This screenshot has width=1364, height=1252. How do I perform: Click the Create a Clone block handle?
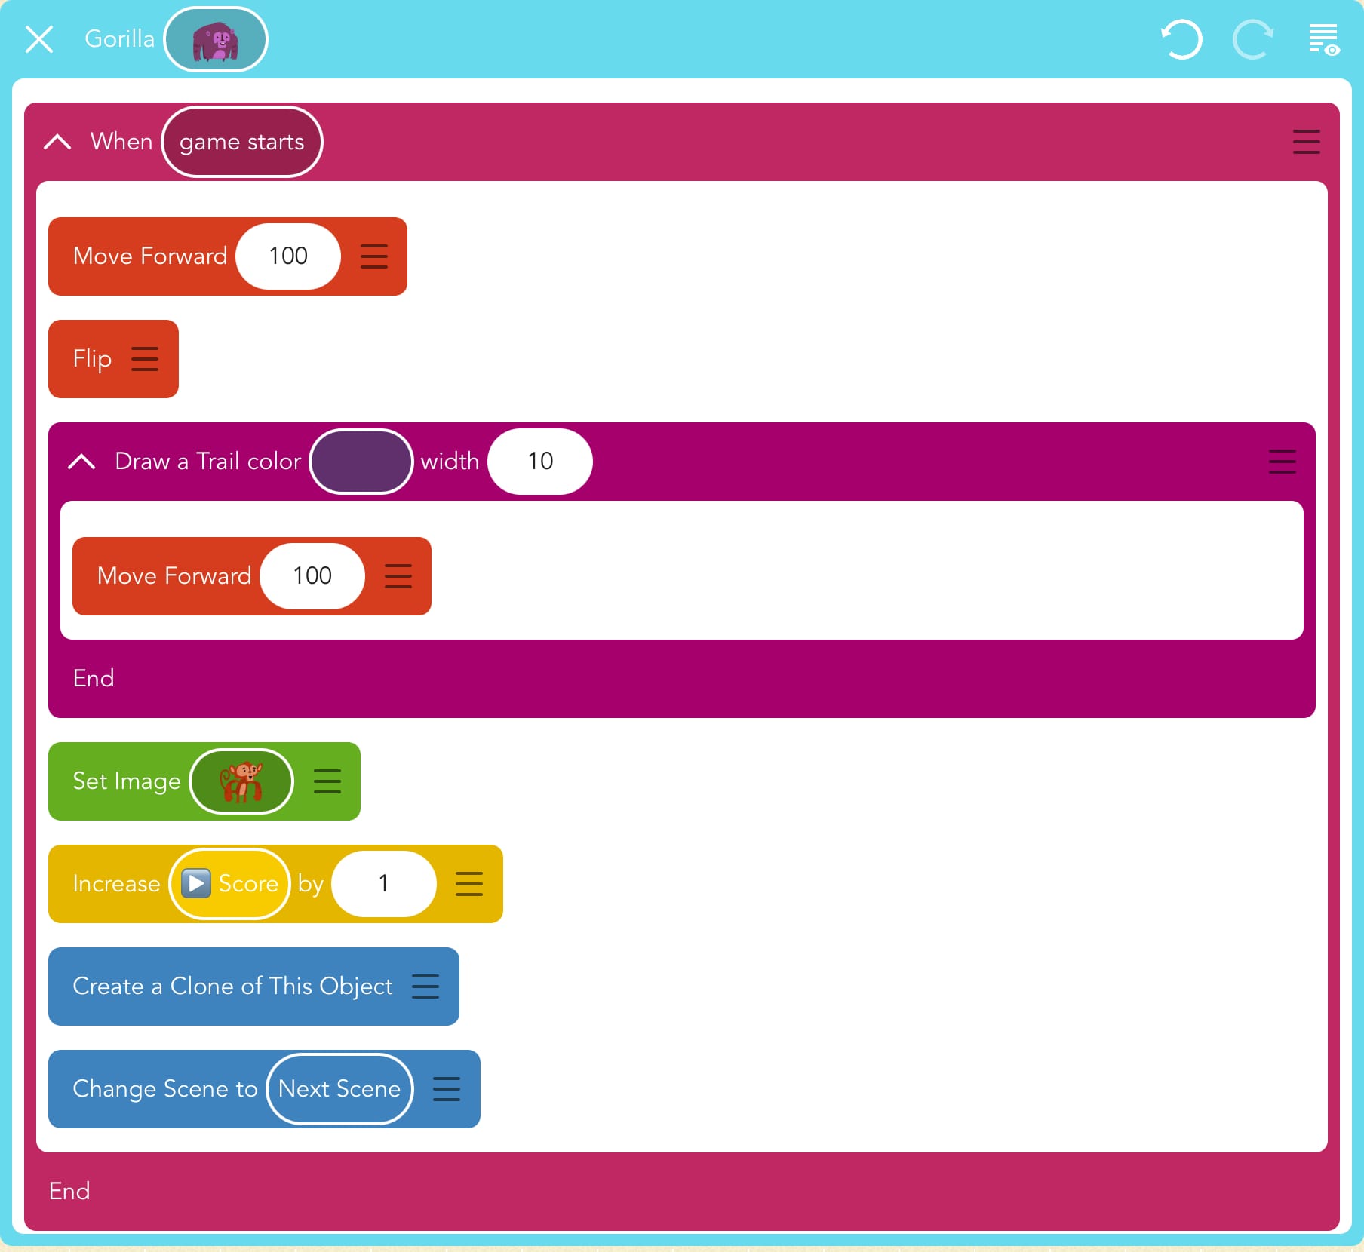click(425, 987)
